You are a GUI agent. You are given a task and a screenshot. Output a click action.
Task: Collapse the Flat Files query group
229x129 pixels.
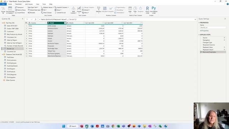click(3, 23)
